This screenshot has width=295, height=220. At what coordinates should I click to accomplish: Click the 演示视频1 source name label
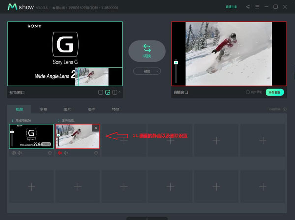68,120
